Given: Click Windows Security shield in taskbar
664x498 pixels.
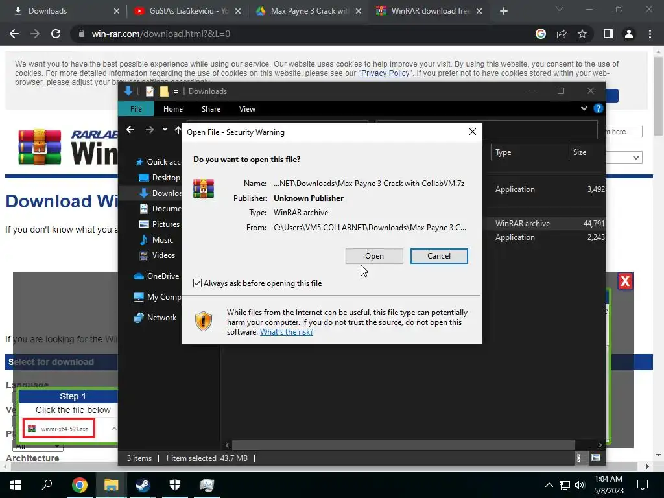Looking at the screenshot, I should coord(175,485).
